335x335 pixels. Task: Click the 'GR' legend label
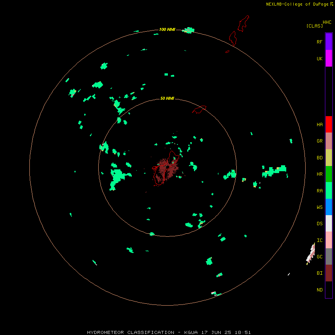pos(319,141)
